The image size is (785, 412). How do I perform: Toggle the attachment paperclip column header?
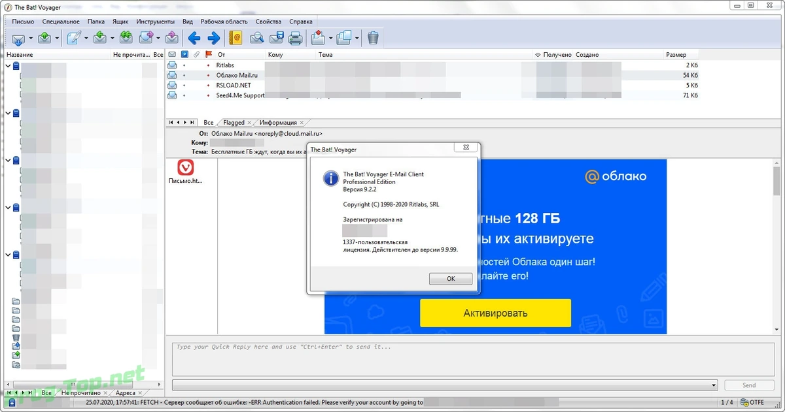[197, 55]
